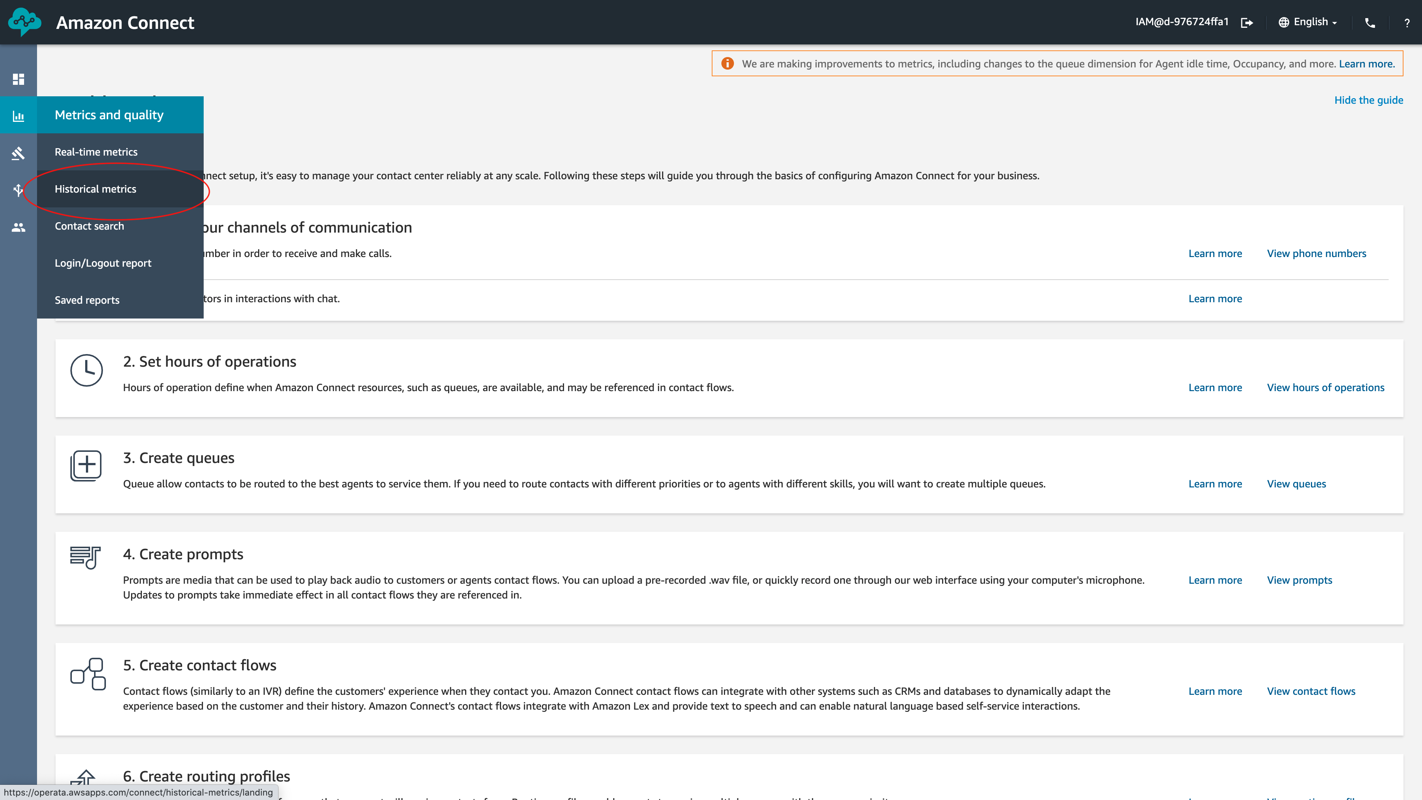Select the bar chart metrics sidebar icon
The height and width of the screenshot is (800, 1422).
[18, 116]
